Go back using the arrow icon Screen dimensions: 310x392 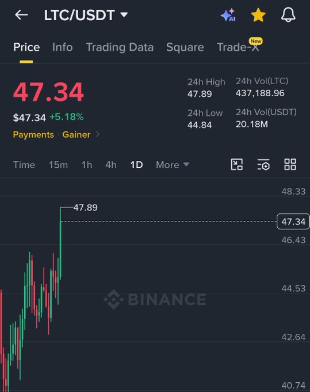coord(21,15)
